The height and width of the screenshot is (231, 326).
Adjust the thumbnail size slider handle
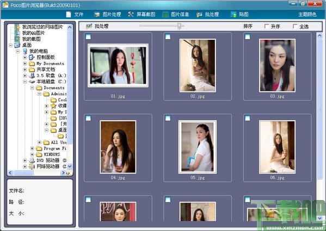click(179, 26)
